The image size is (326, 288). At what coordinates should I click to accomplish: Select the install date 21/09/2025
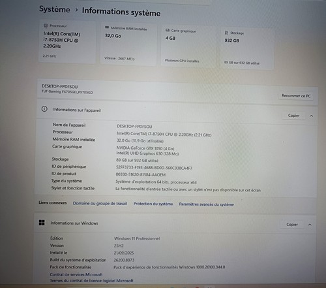coord(124,253)
